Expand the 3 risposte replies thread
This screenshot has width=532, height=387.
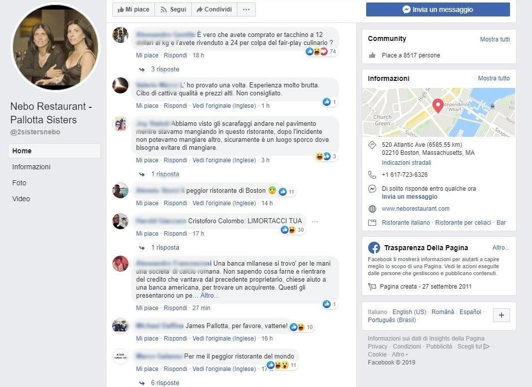click(x=165, y=69)
